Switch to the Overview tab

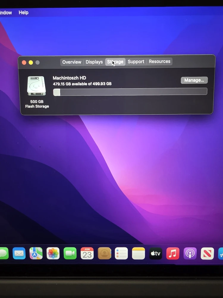coord(72,62)
